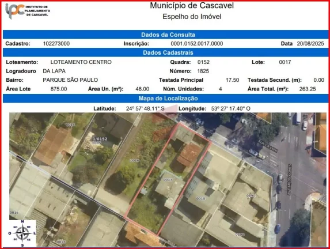
Task: Select área total value 263.25
Action: (308, 89)
